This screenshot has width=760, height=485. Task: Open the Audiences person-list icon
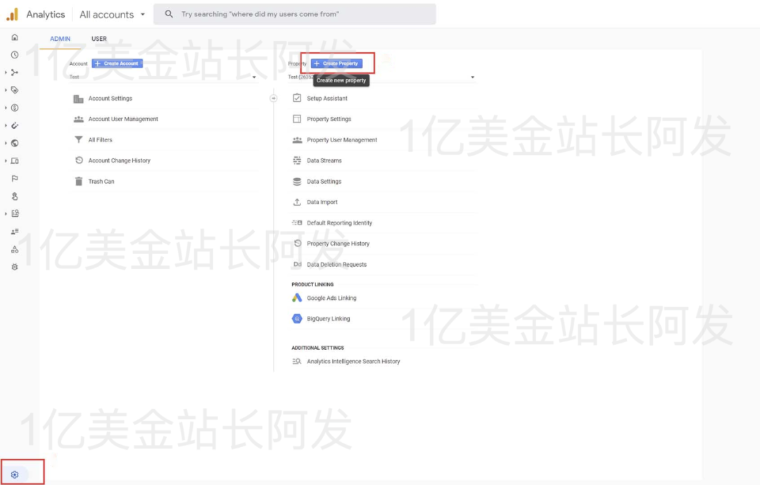coord(15,232)
